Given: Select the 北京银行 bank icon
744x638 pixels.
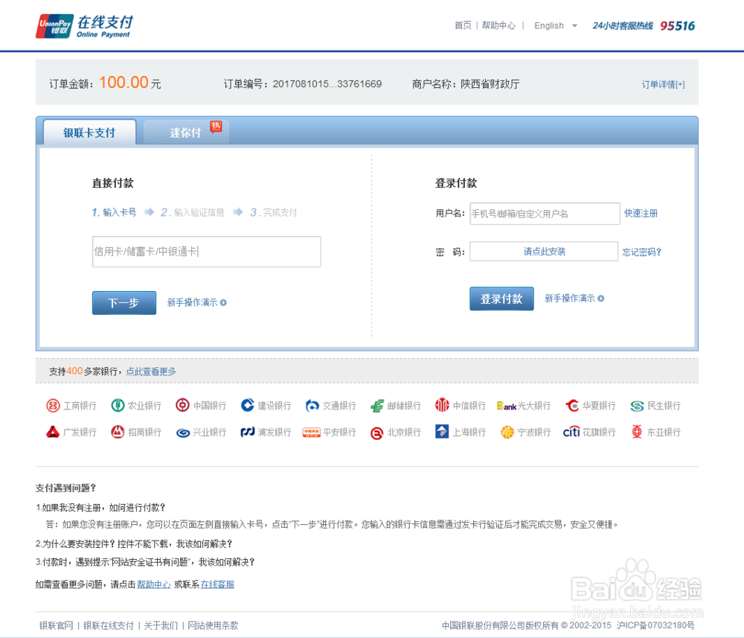Looking at the screenshot, I should 376,433.
